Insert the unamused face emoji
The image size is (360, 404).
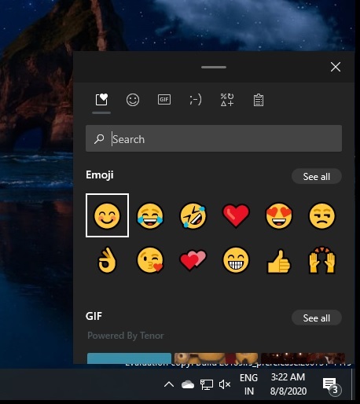[322, 215]
